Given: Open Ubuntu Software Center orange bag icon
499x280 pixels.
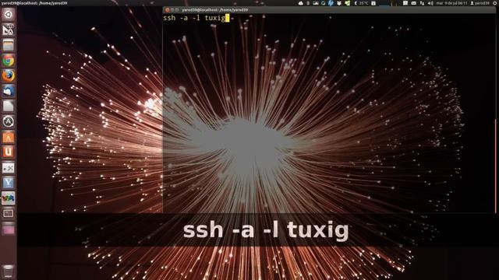Looking at the screenshot, I should pyautogui.click(x=9, y=137).
